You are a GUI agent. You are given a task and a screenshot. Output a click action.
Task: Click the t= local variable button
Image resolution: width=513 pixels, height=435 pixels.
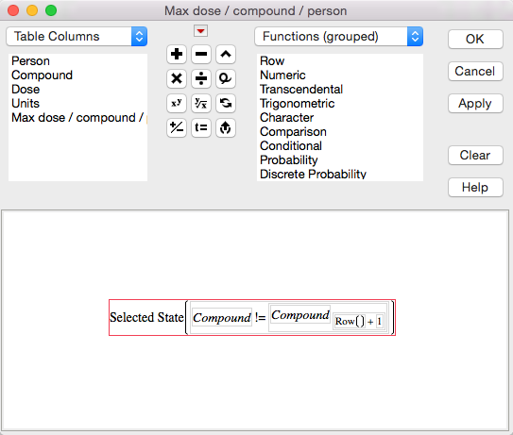(201, 127)
